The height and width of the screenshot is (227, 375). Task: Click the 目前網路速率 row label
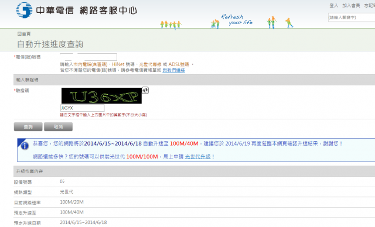28,202
